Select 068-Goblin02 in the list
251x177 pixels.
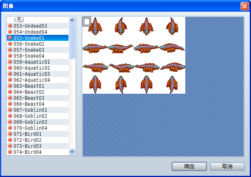(38, 116)
